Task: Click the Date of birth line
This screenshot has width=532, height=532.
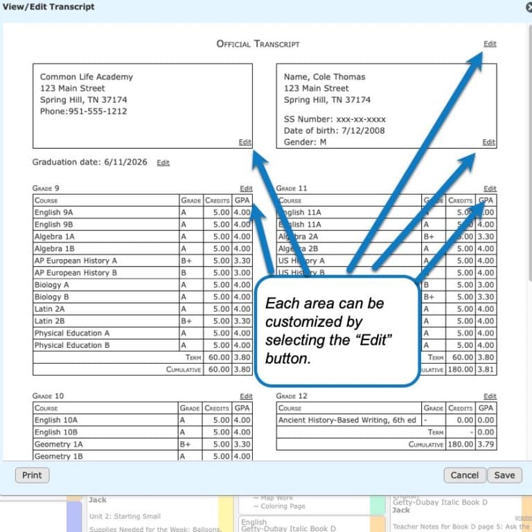Action: [x=334, y=131]
